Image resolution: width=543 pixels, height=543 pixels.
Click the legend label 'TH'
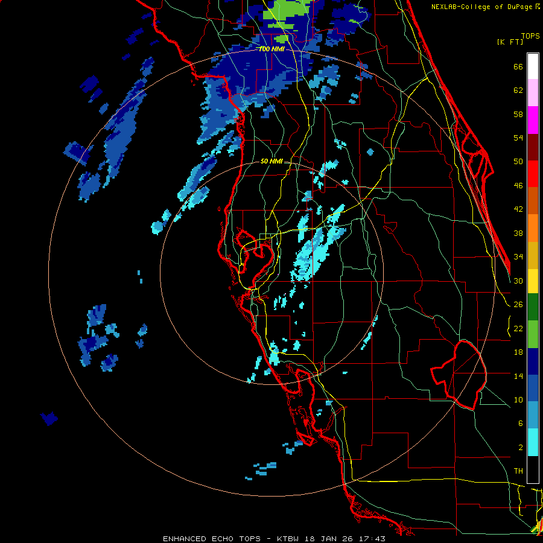tap(518, 471)
